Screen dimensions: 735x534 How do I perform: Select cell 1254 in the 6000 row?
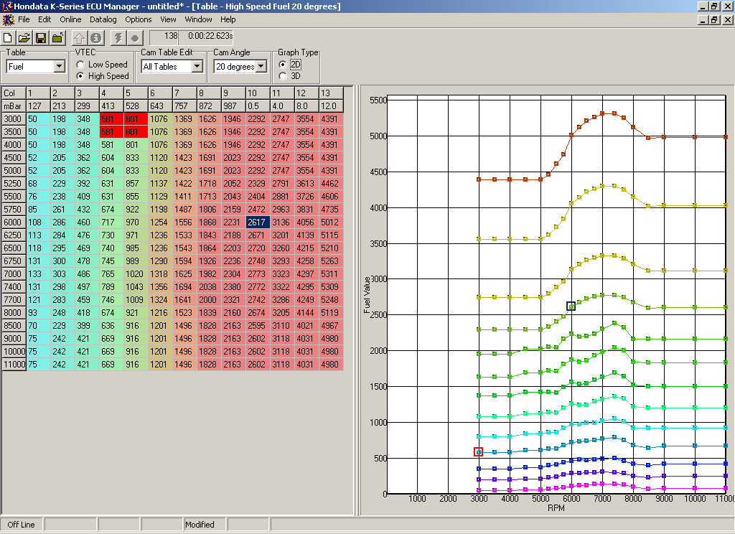click(160, 222)
